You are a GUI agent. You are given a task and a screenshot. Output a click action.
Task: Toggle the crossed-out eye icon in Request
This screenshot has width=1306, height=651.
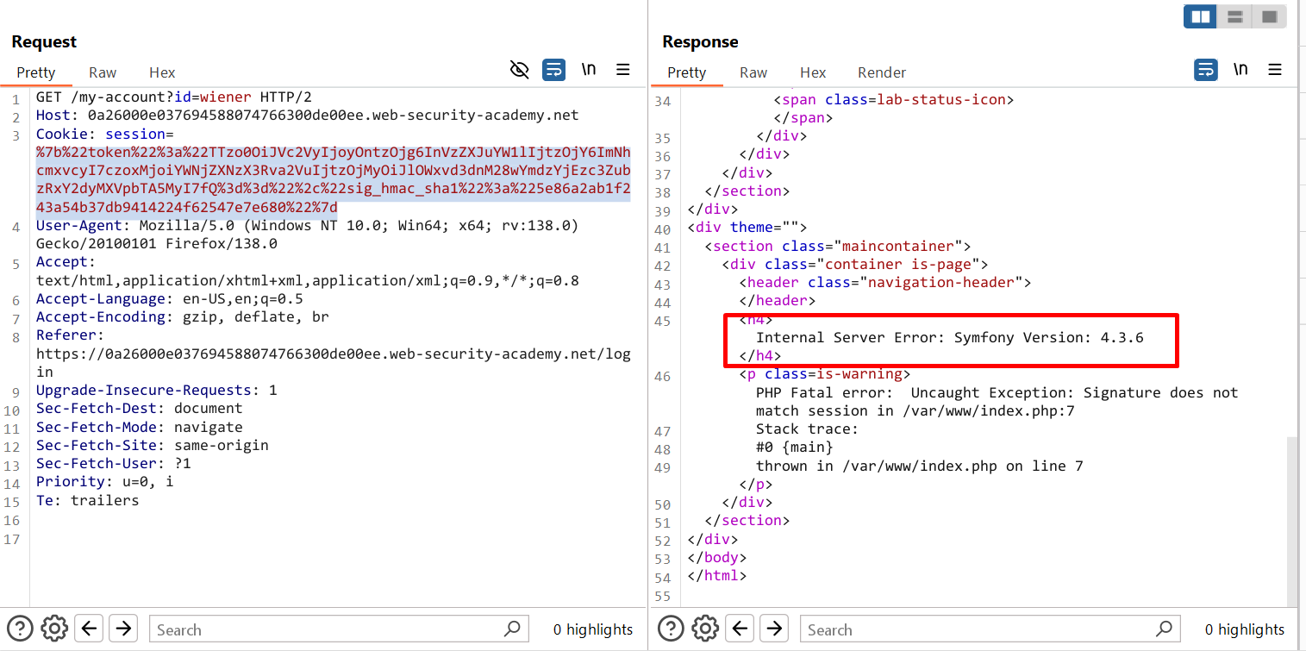(x=519, y=70)
